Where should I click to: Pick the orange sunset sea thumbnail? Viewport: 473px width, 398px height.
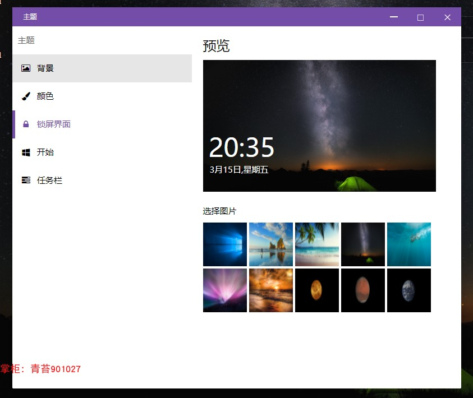point(271,290)
